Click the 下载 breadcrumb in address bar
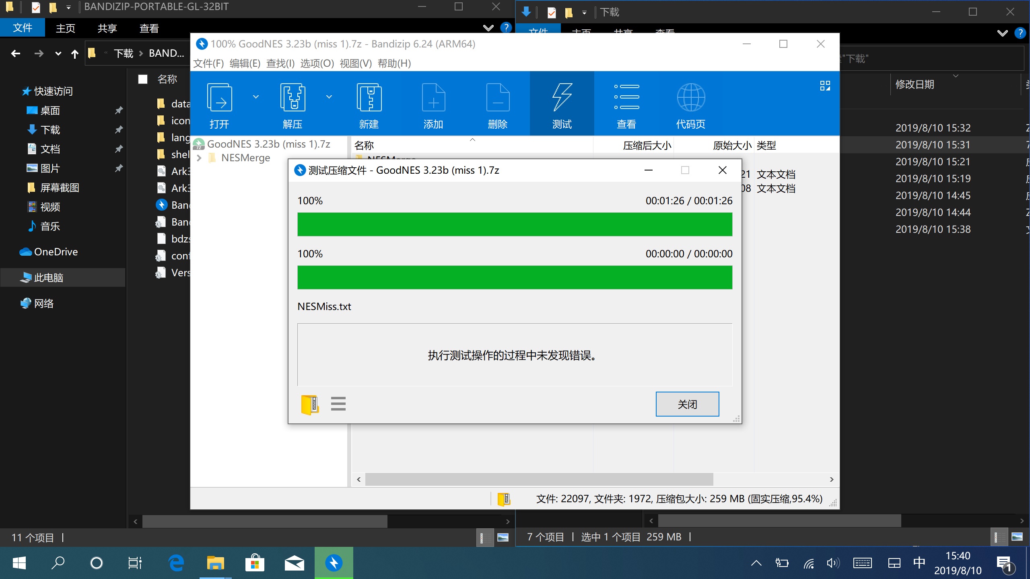This screenshot has width=1030, height=579. click(124, 53)
